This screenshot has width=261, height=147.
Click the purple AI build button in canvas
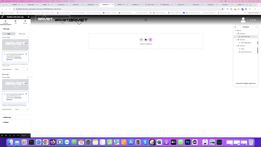coord(150,40)
